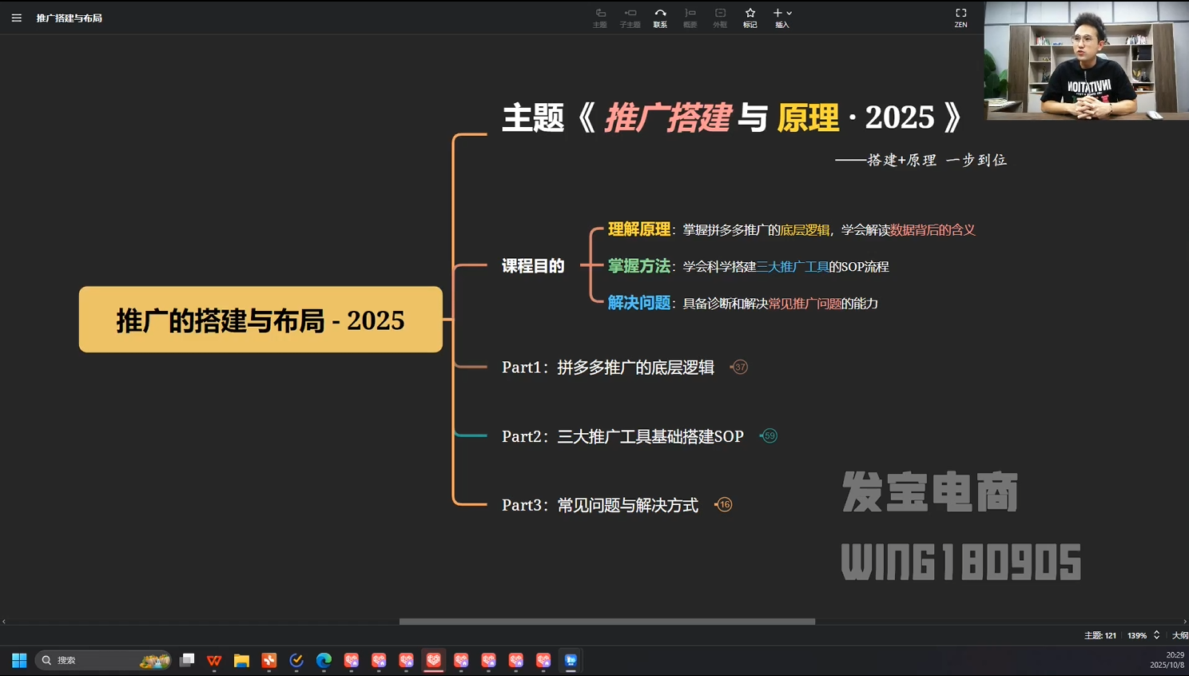Enter ZEN focus mode

pyautogui.click(x=960, y=18)
